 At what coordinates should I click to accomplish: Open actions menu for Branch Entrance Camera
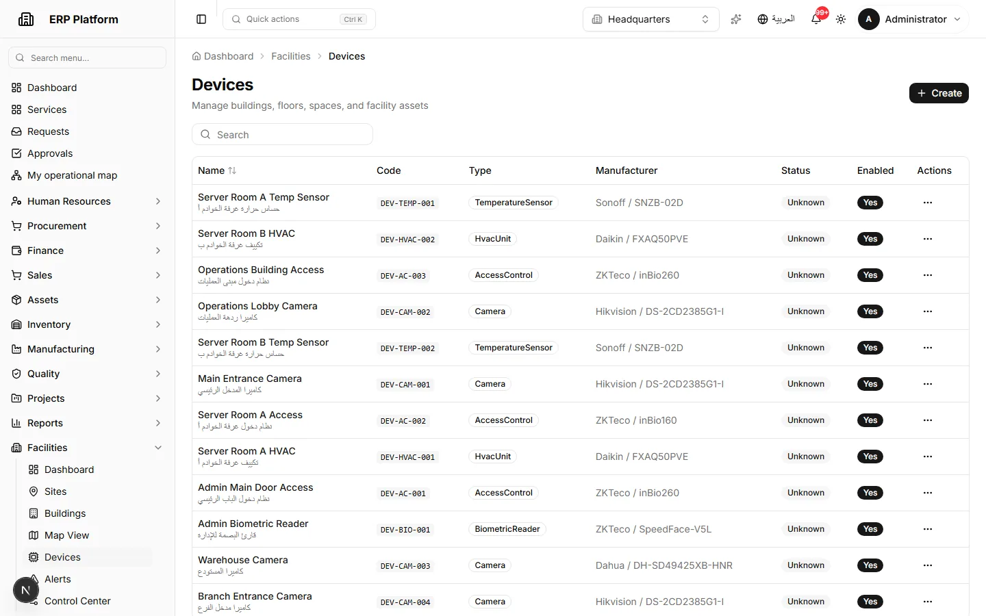pyautogui.click(x=928, y=602)
